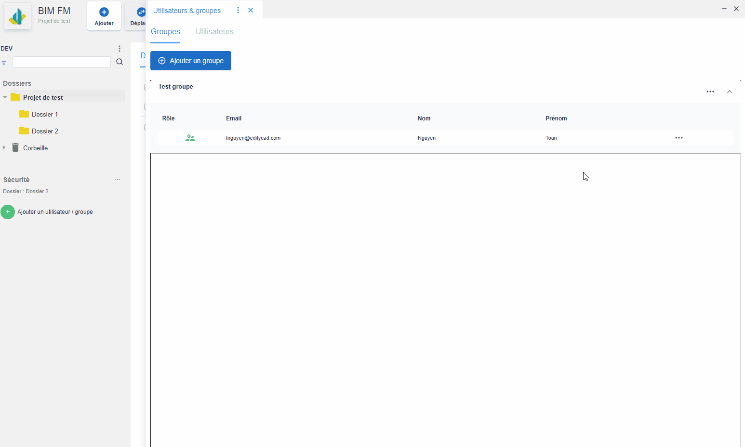Click the Ajouter plus icon in toolbar

click(x=104, y=12)
